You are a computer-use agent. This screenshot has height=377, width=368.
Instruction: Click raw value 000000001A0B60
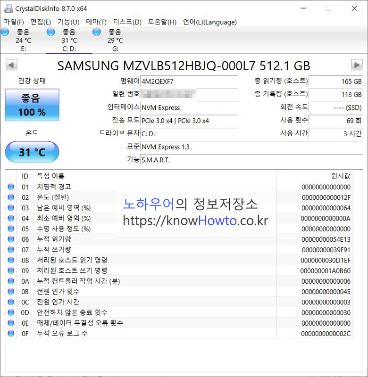[326, 270]
